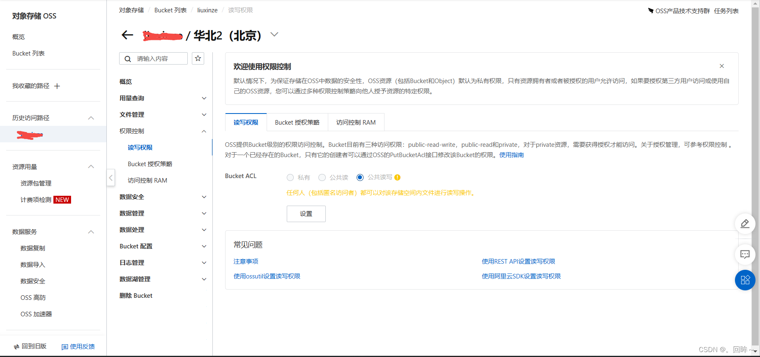Open 读写权限 in the side menu
Screen dimensions: 760x357
[140, 148]
